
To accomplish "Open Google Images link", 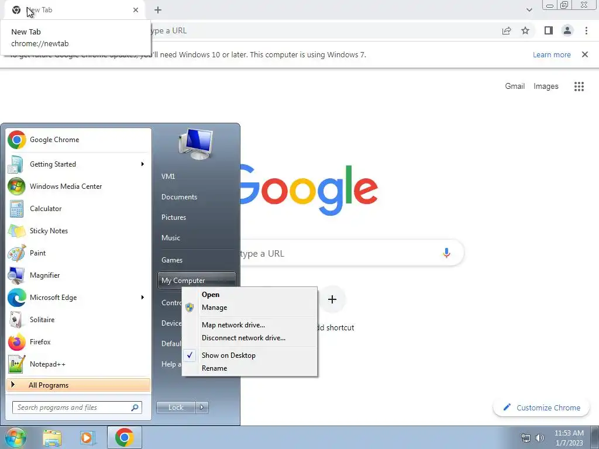I will (546, 87).
